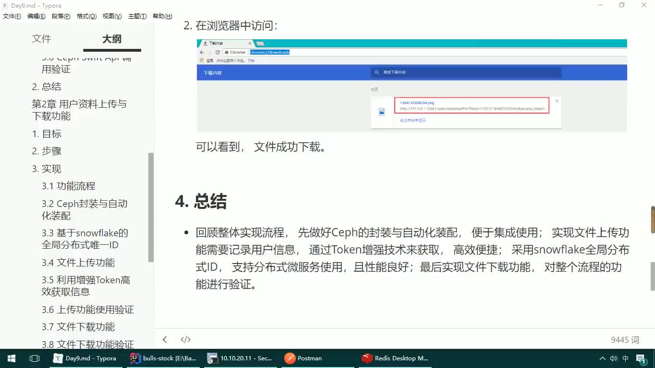Select the 大纲 outline tab
Viewport: 655px width, 368px height.
pos(112,39)
